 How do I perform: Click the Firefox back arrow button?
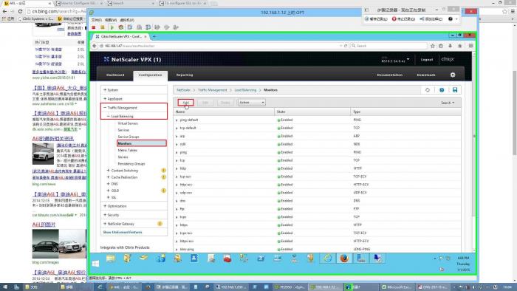pos(95,46)
